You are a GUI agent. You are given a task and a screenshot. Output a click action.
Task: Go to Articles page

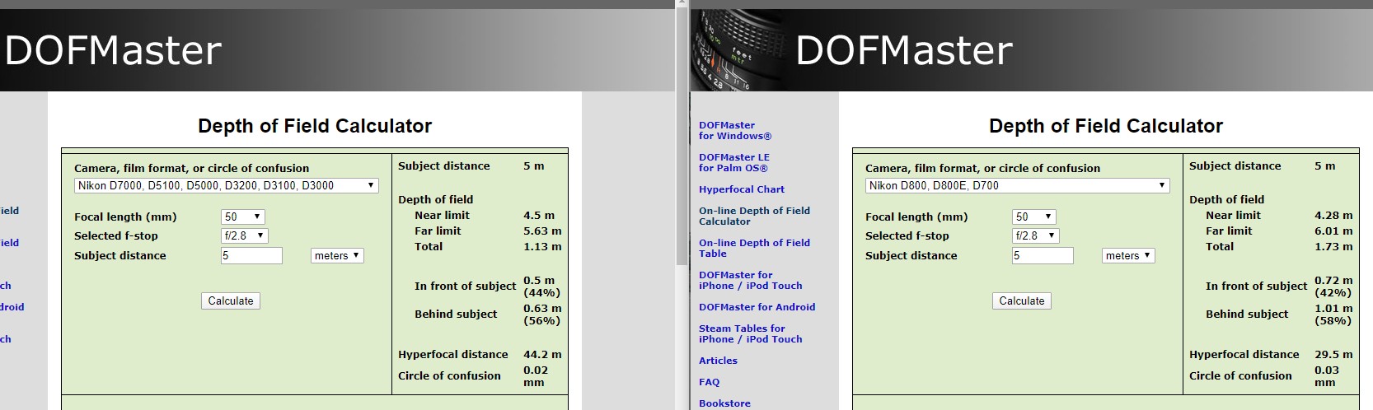pyautogui.click(x=718, y=361)
